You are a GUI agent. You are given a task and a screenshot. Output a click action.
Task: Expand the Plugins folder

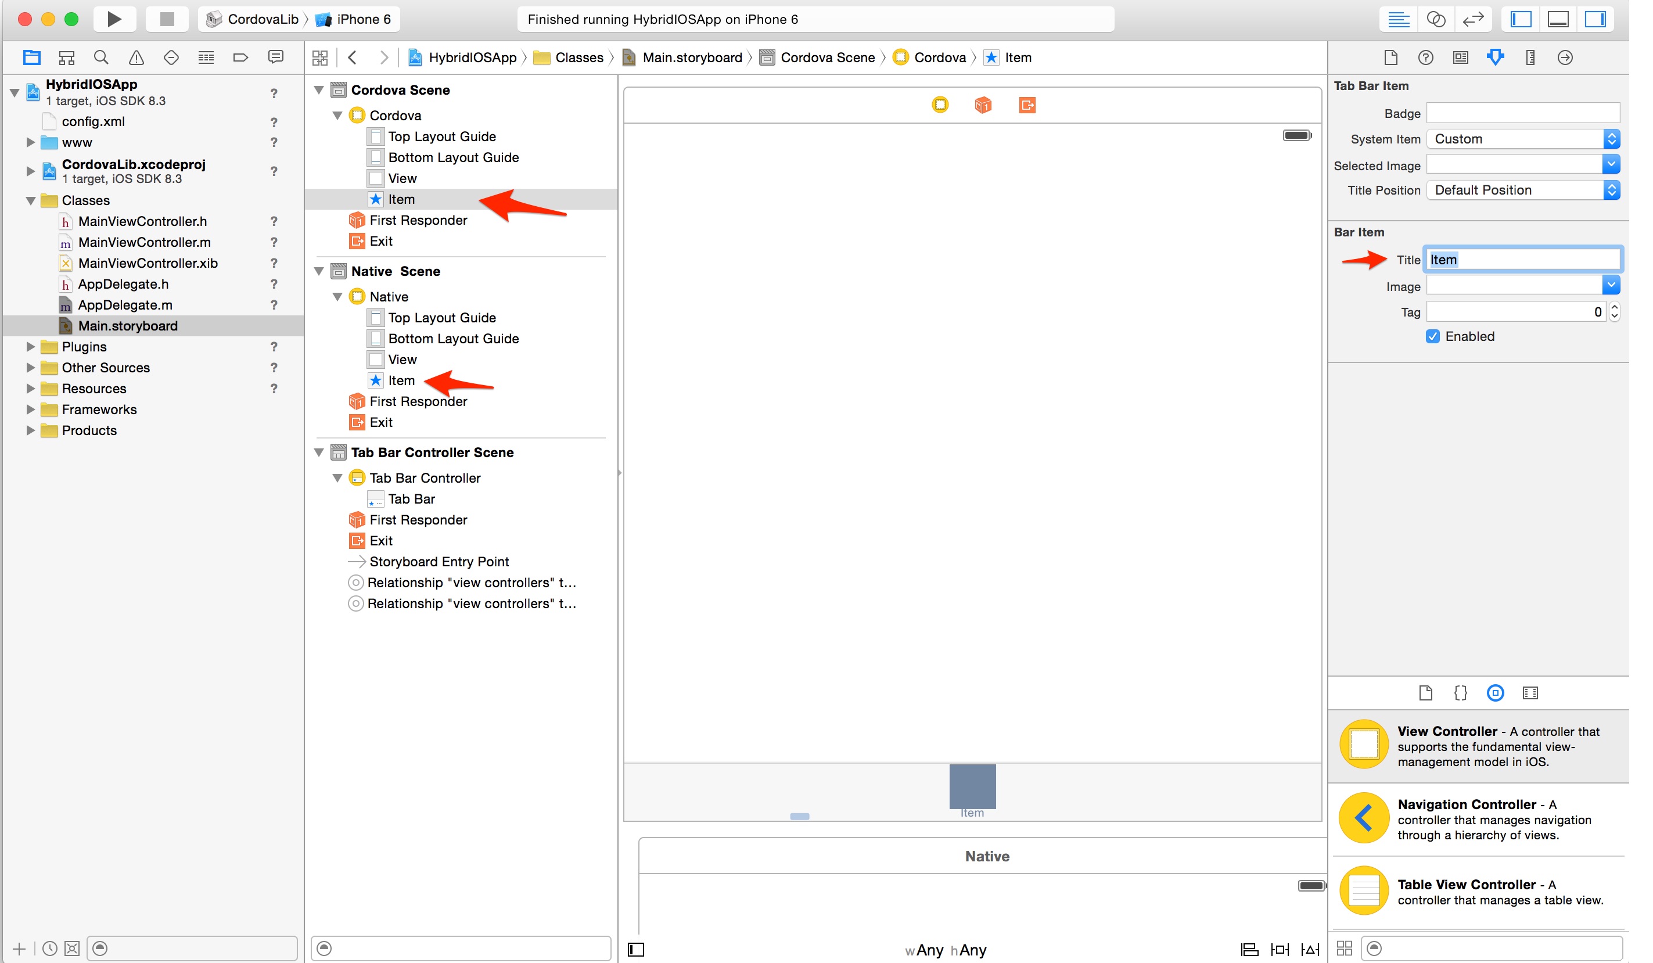(30, 346)
